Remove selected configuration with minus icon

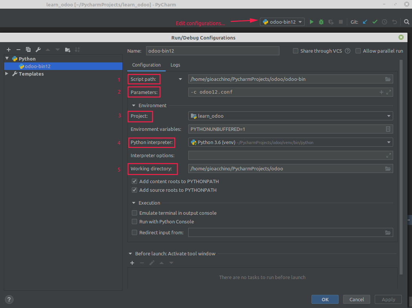coord(18,49)
